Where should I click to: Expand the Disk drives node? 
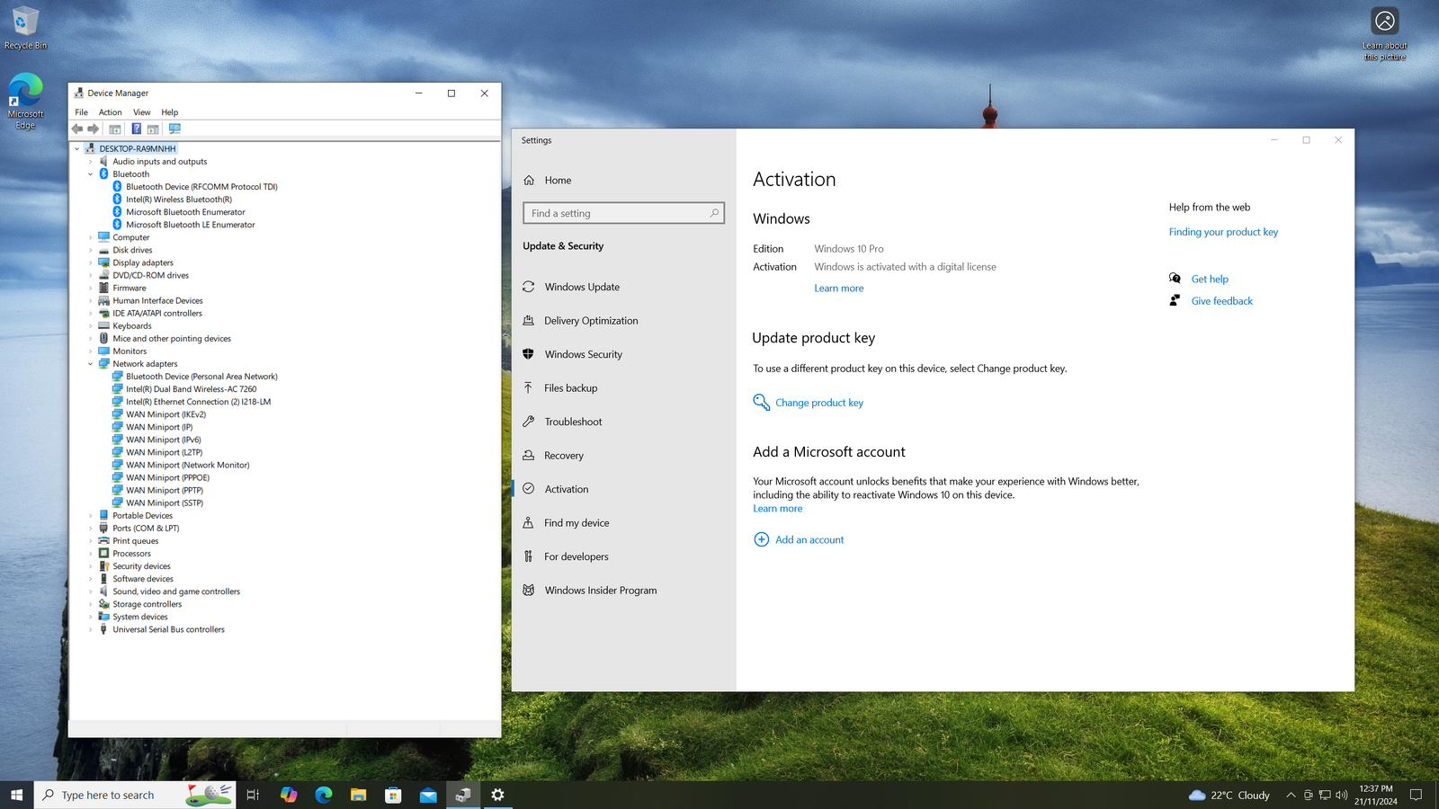pos(91,251)
